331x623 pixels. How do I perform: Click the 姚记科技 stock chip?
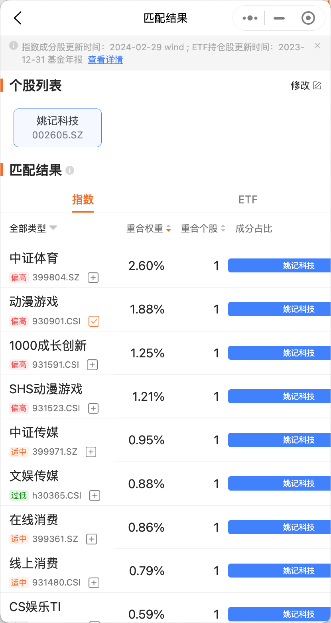(x=58, y=128)
